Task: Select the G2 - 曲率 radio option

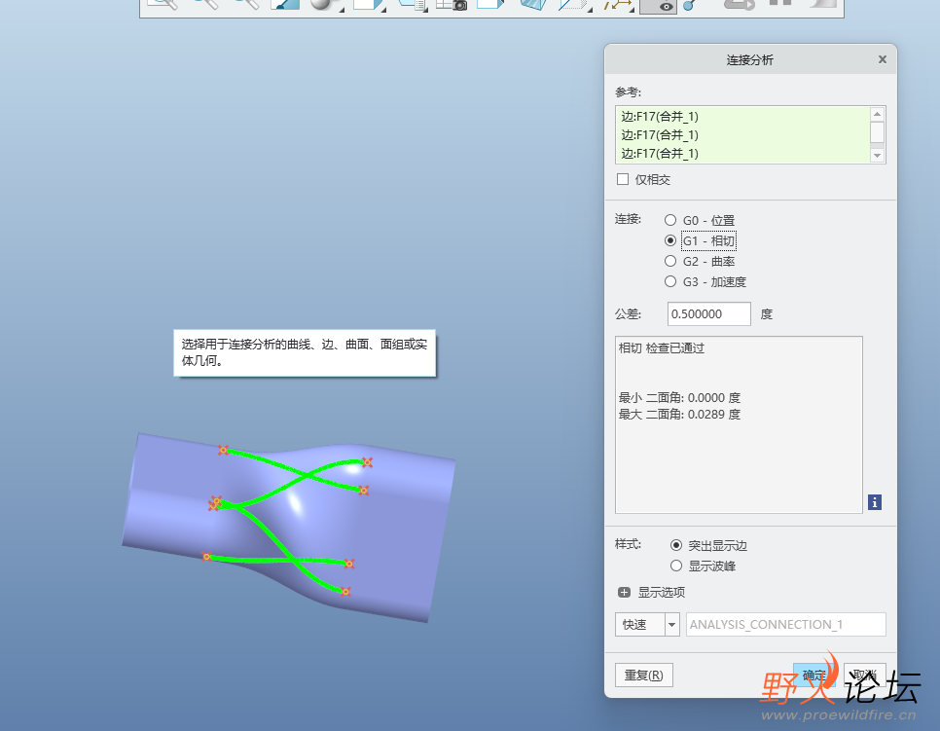Action: [x=670, y=261]
